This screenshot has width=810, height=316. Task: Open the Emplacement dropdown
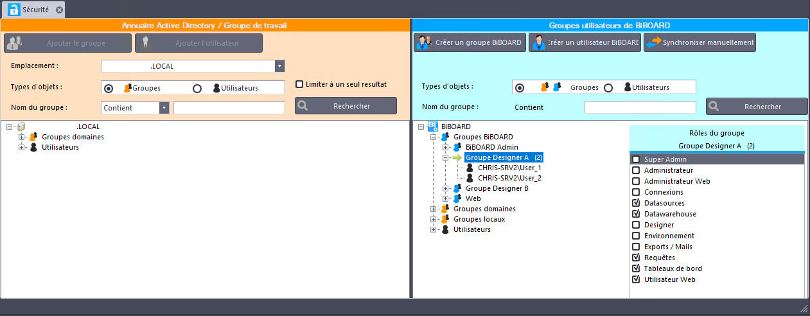click(x=279, y=66)
